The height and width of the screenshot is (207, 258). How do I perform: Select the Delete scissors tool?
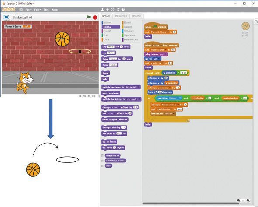click(x=107, y=9)
